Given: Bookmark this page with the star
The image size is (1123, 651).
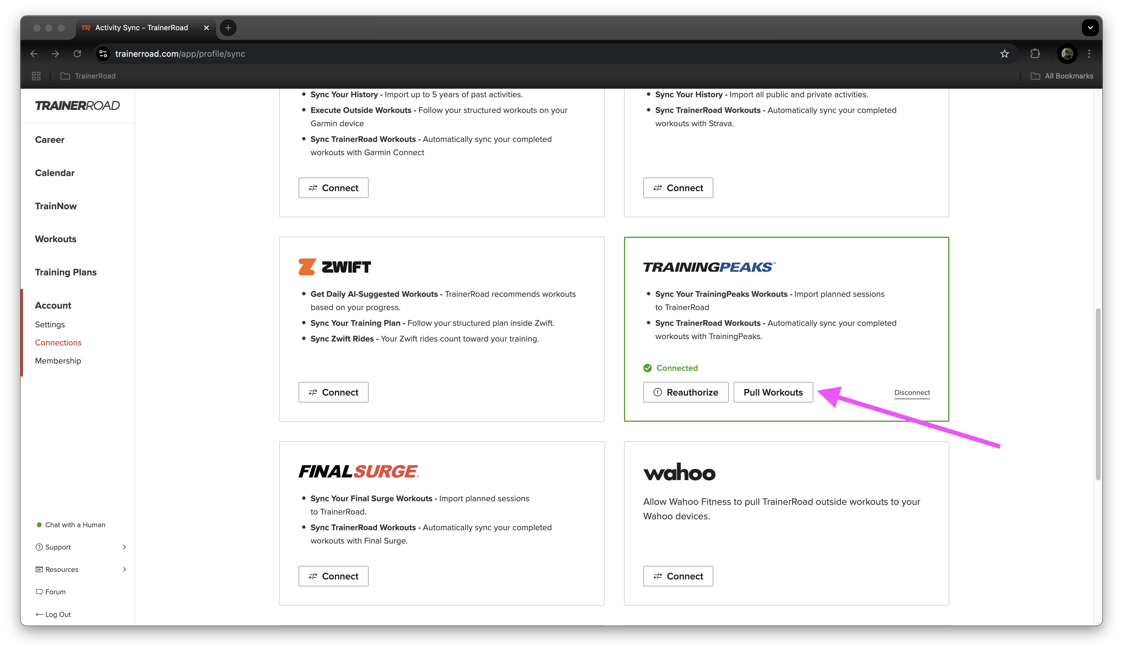Looking at the screenshot, I should [x=1004, y=53].
